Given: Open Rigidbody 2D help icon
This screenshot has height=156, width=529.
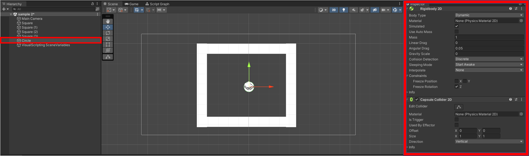Looking at the screenshot, I should pyautogui.click(x=511, y=9).
